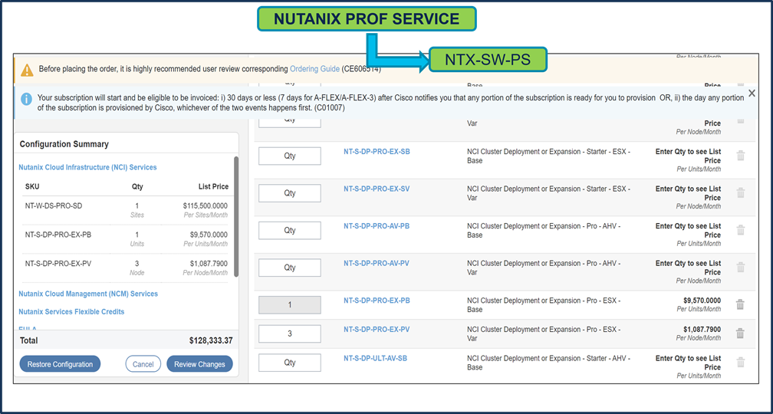
Task: Select NT-S-DP-PRO-EX-PB in Configuration Summary
Action: point(58,235)
